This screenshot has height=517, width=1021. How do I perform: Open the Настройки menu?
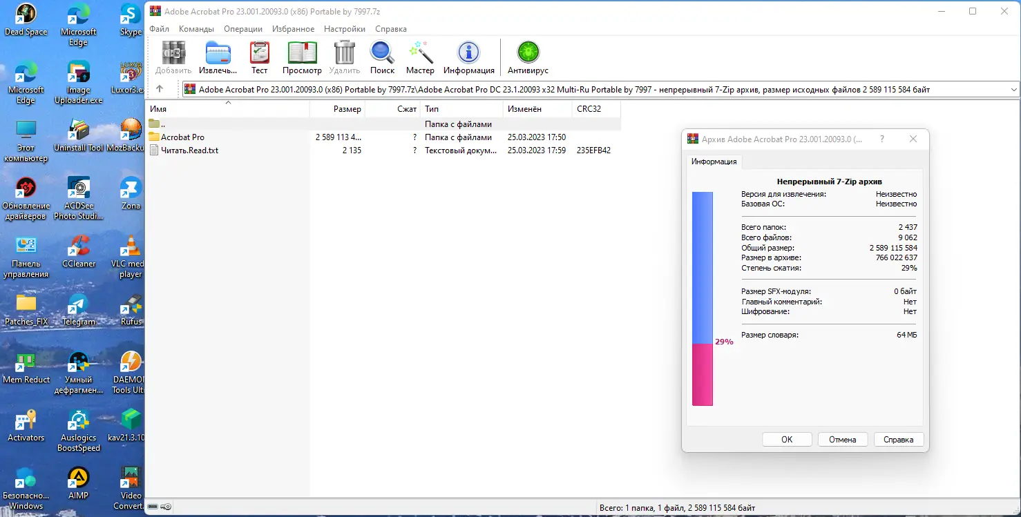tap(345, 29)
